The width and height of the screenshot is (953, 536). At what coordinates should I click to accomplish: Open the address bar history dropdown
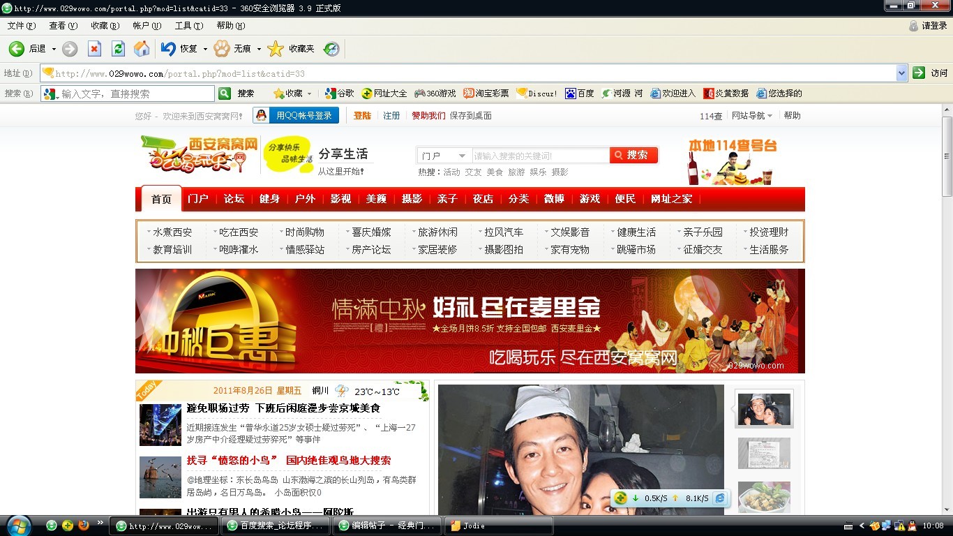[901, 73]
